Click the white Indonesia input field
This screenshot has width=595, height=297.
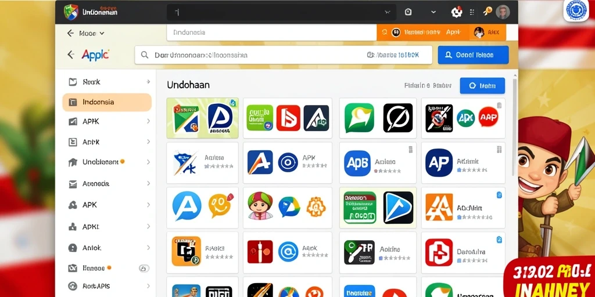[x=271, y=32]
